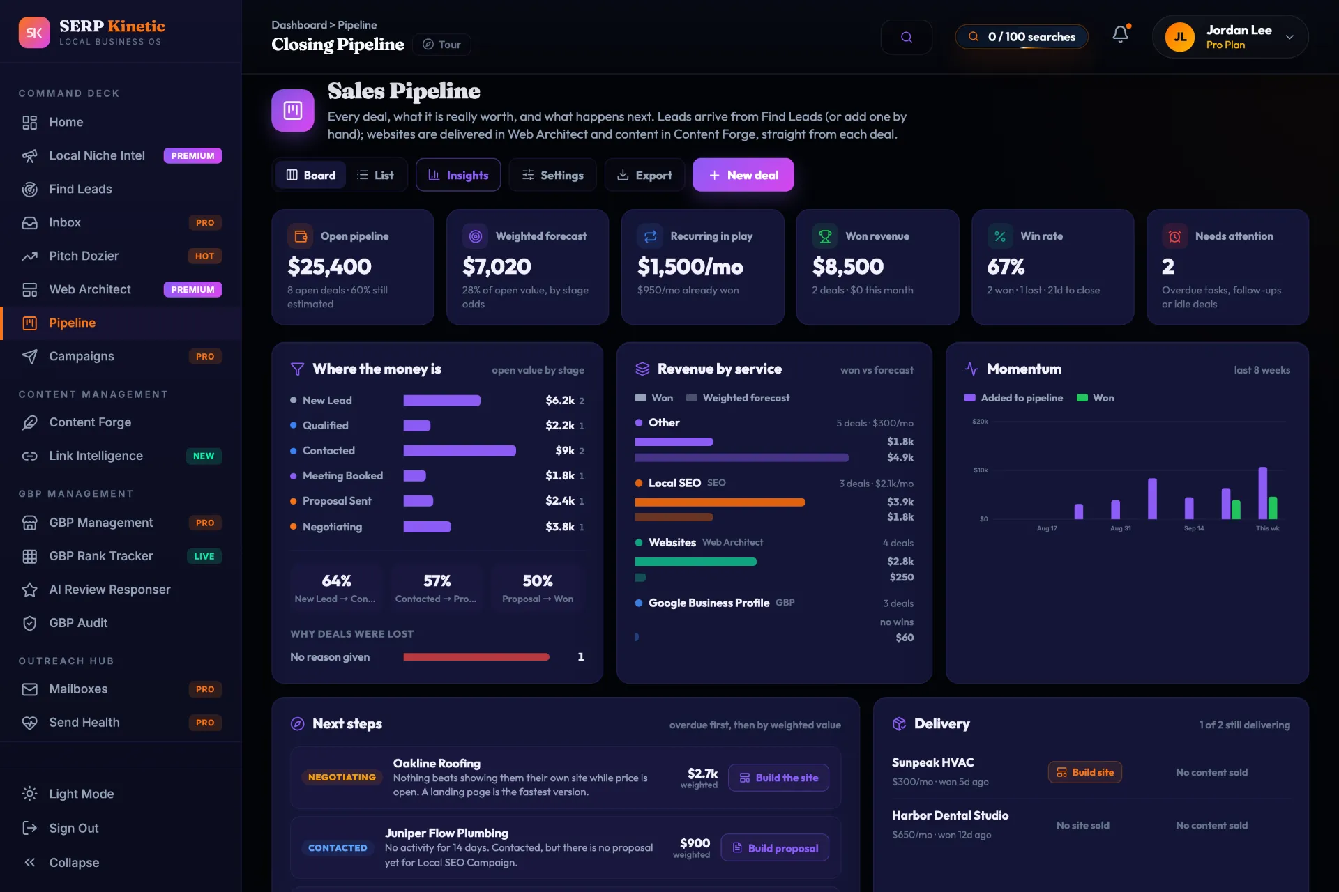Image resolution: width=1339 pixels, height=892 pixels.
Task: Click the Mailboxes envelope icon
Action: 29,689
